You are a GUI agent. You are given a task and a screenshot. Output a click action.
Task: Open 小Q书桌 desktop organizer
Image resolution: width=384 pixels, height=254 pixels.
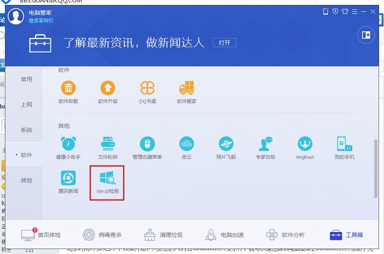click(x=147, y=88)
